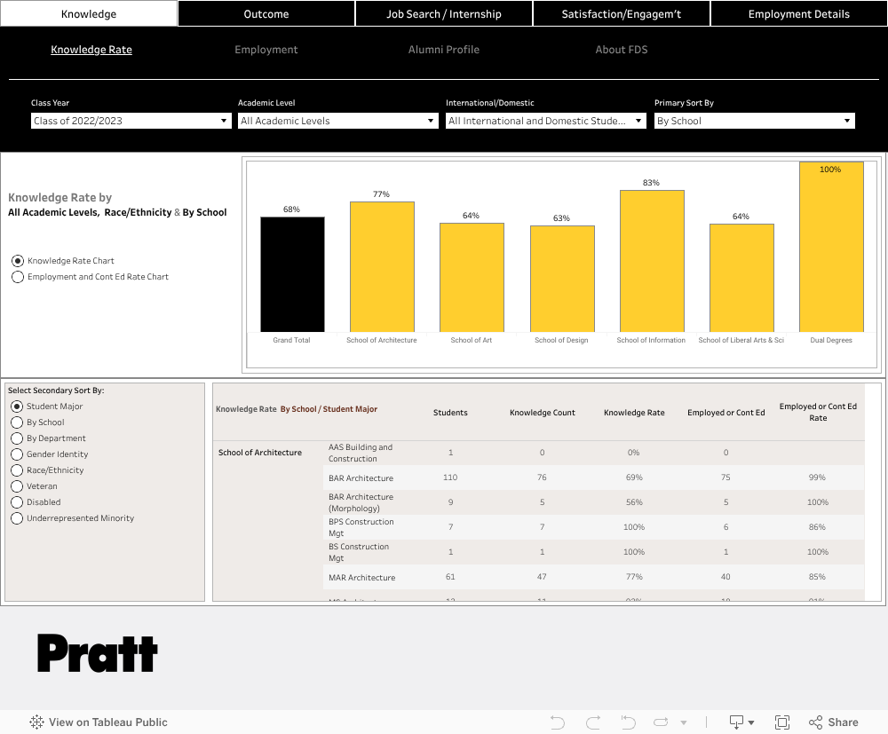Click the Pratt logo
The image size is (888, 734).
coord(98,653)
